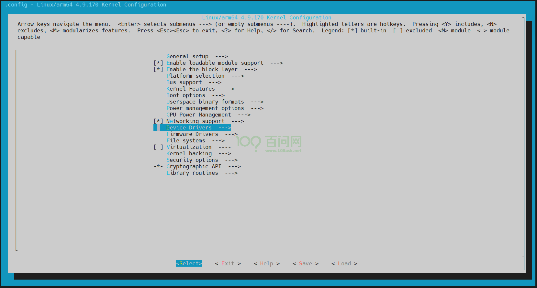The height and width of the screenshot is (288, 537).
Task: Select Bus support menu item
Action: [184, 83]
